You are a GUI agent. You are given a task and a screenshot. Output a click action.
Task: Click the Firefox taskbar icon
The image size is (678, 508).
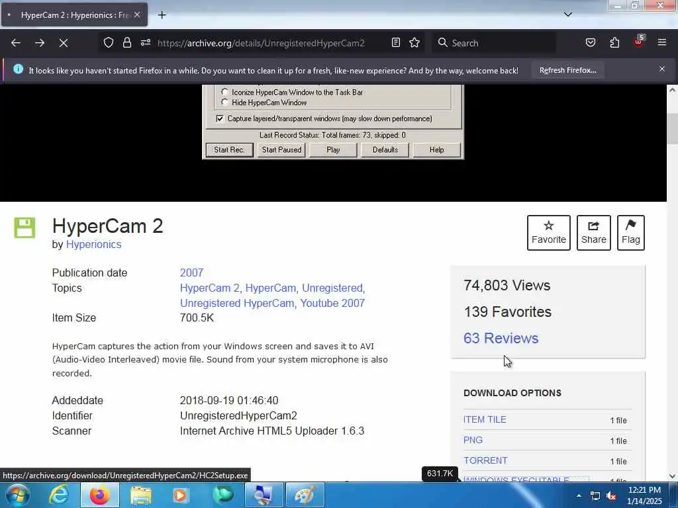99,495
